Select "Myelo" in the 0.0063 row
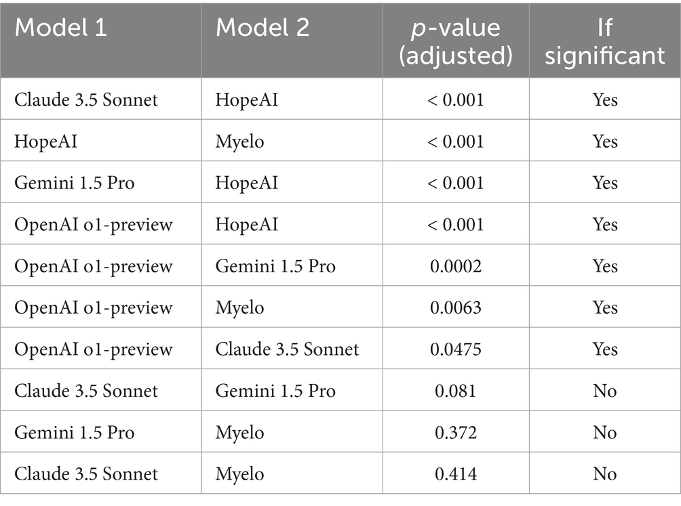Screen dimensions: 681x506 coord(239,308)
